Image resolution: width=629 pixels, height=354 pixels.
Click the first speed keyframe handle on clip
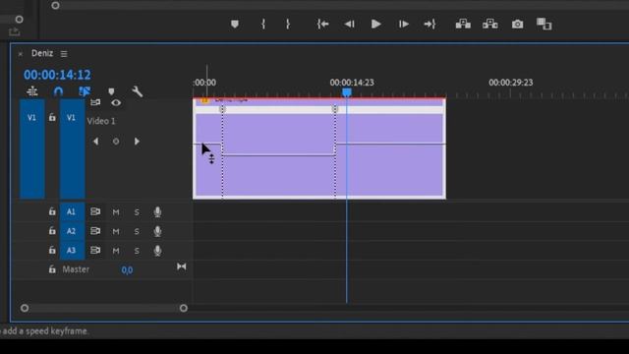point(223,109)
